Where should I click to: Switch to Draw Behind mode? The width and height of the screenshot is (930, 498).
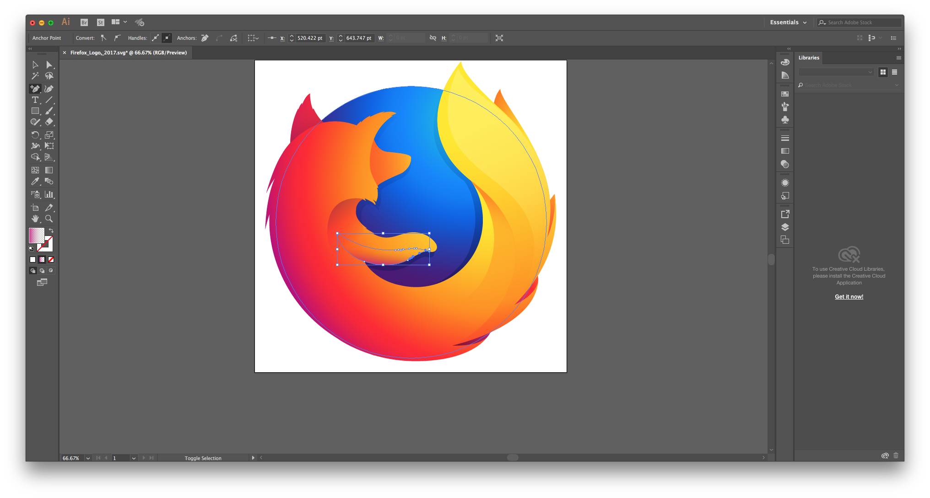[x=42, y=271]
